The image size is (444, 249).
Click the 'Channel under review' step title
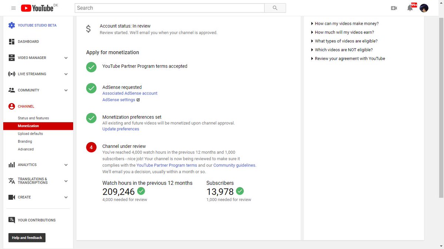[x=124, y=146]
